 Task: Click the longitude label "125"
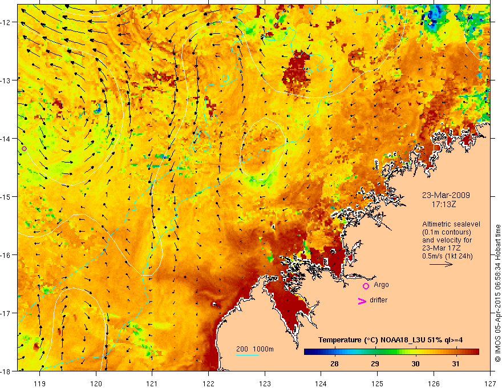point(378,383)
